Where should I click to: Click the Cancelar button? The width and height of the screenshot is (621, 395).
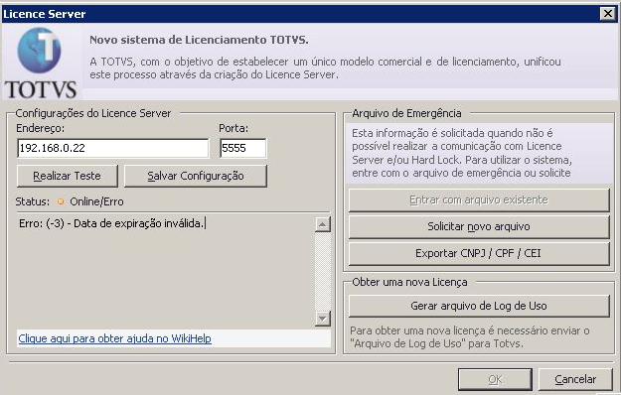click(575, 379)
